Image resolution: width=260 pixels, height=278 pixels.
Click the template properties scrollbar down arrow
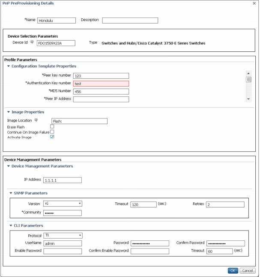point(248,99)
